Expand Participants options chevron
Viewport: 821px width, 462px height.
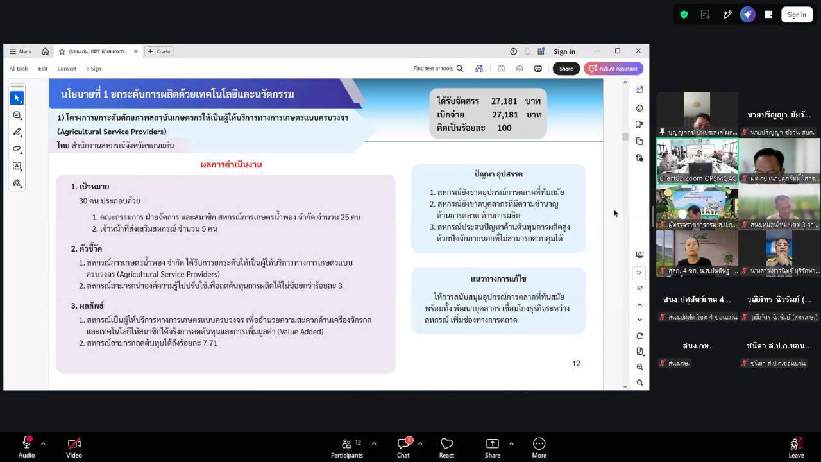(x=374, y=443)
